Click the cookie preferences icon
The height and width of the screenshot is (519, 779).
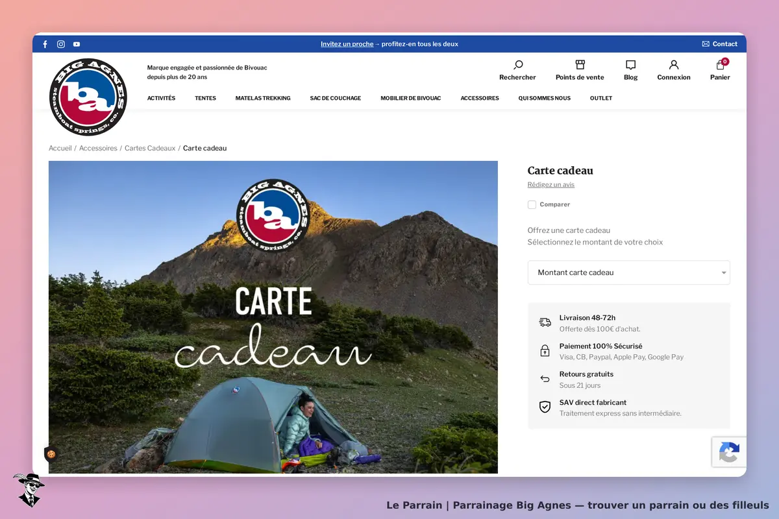pyautogui.click(x=51, y=454)
